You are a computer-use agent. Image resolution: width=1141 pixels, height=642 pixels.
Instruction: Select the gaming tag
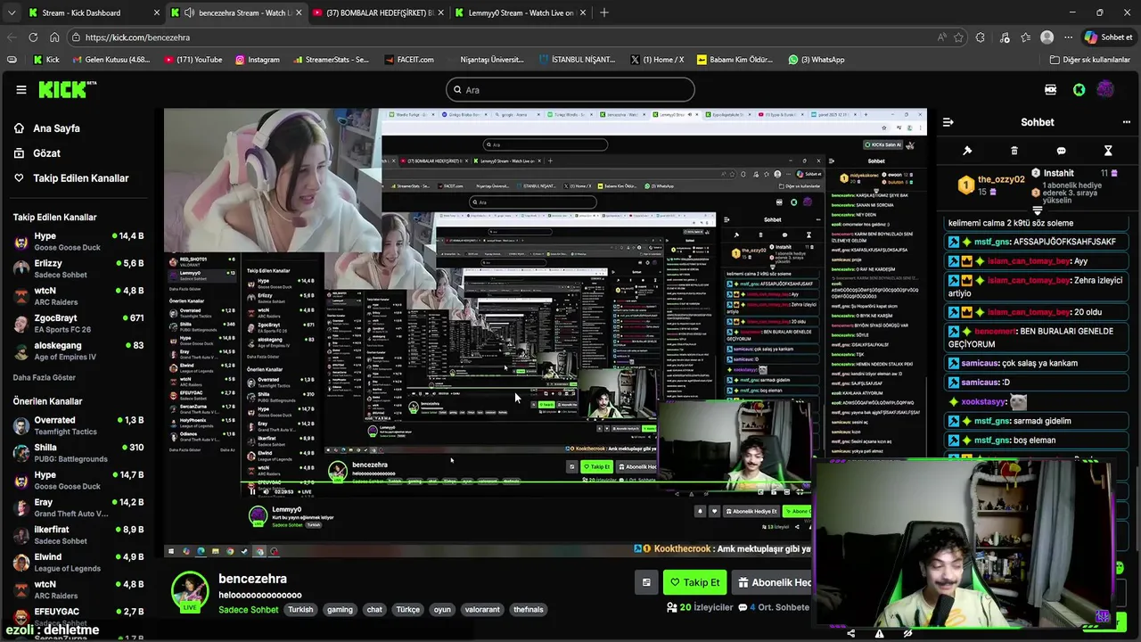coord(340,610)
